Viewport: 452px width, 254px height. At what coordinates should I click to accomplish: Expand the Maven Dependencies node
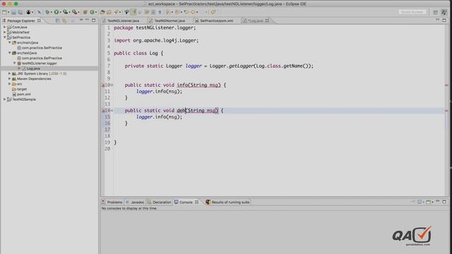[9, 78]
